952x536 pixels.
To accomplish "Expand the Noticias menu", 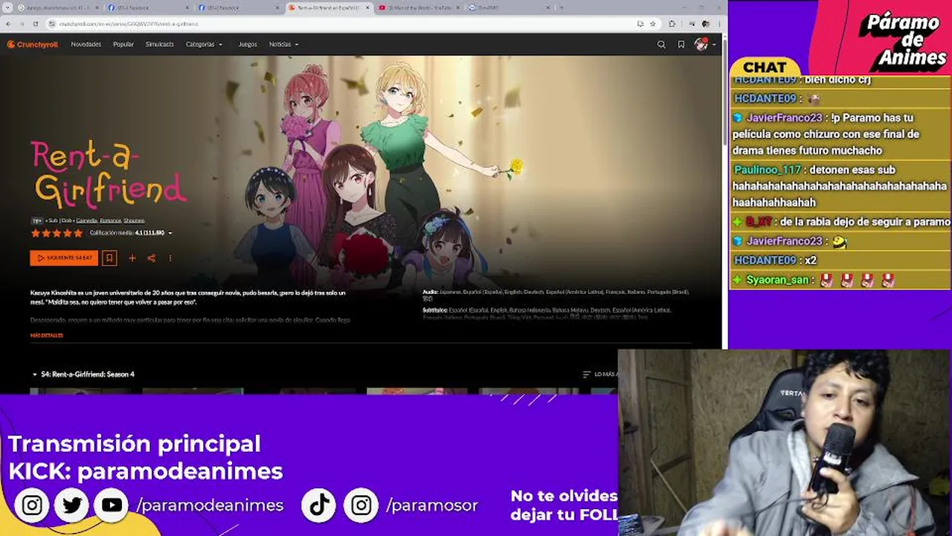I will pos(283,45).
